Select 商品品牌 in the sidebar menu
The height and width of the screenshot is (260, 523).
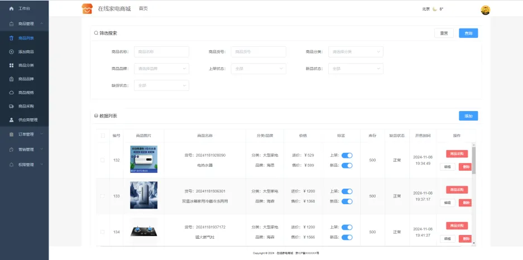(26, 79)
